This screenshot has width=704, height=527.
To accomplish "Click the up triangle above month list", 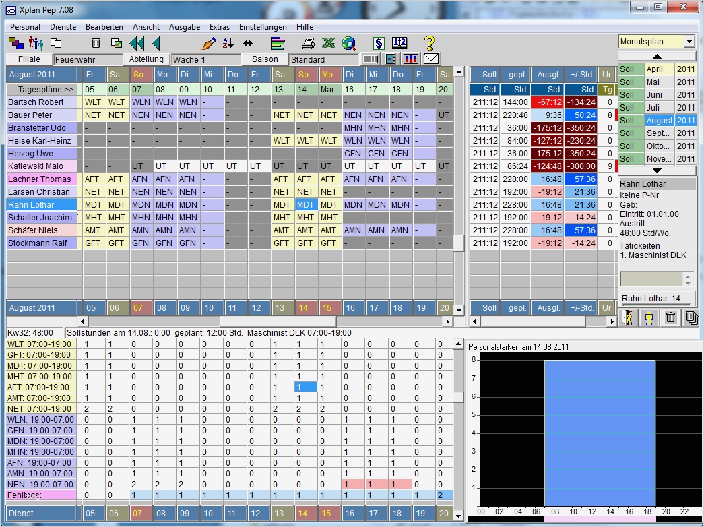I will pos(657,57).
